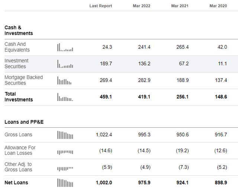Click the Cash And Equivalents sparkline chart
Viewport: 238px width, 189px height.
[65, 47]
